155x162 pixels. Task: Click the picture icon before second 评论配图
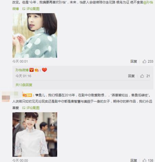coord(24,108)
